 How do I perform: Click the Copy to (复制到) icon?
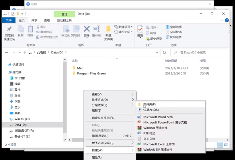tap(76, 29)
